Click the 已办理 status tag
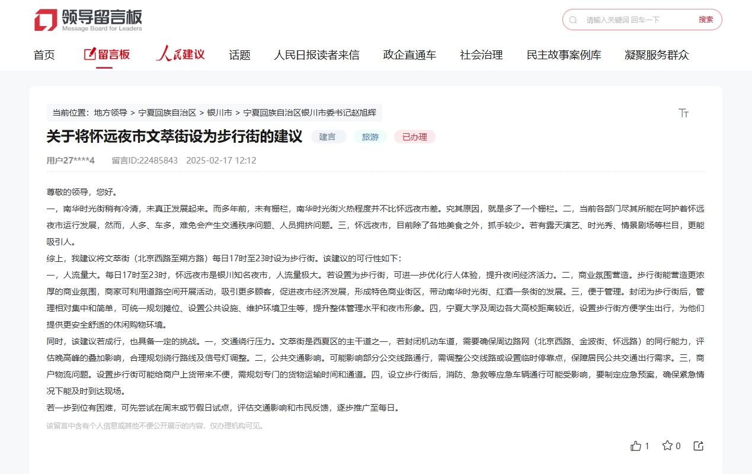Viewport: 752px width, 474px height. coord(414,137)
